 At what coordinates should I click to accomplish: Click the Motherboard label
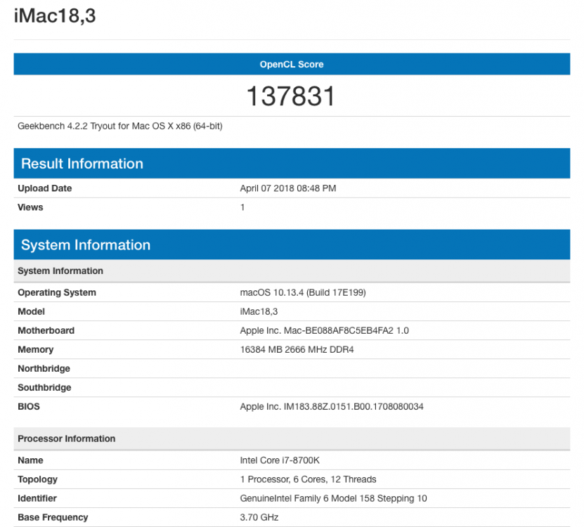(x=46, y=330)
